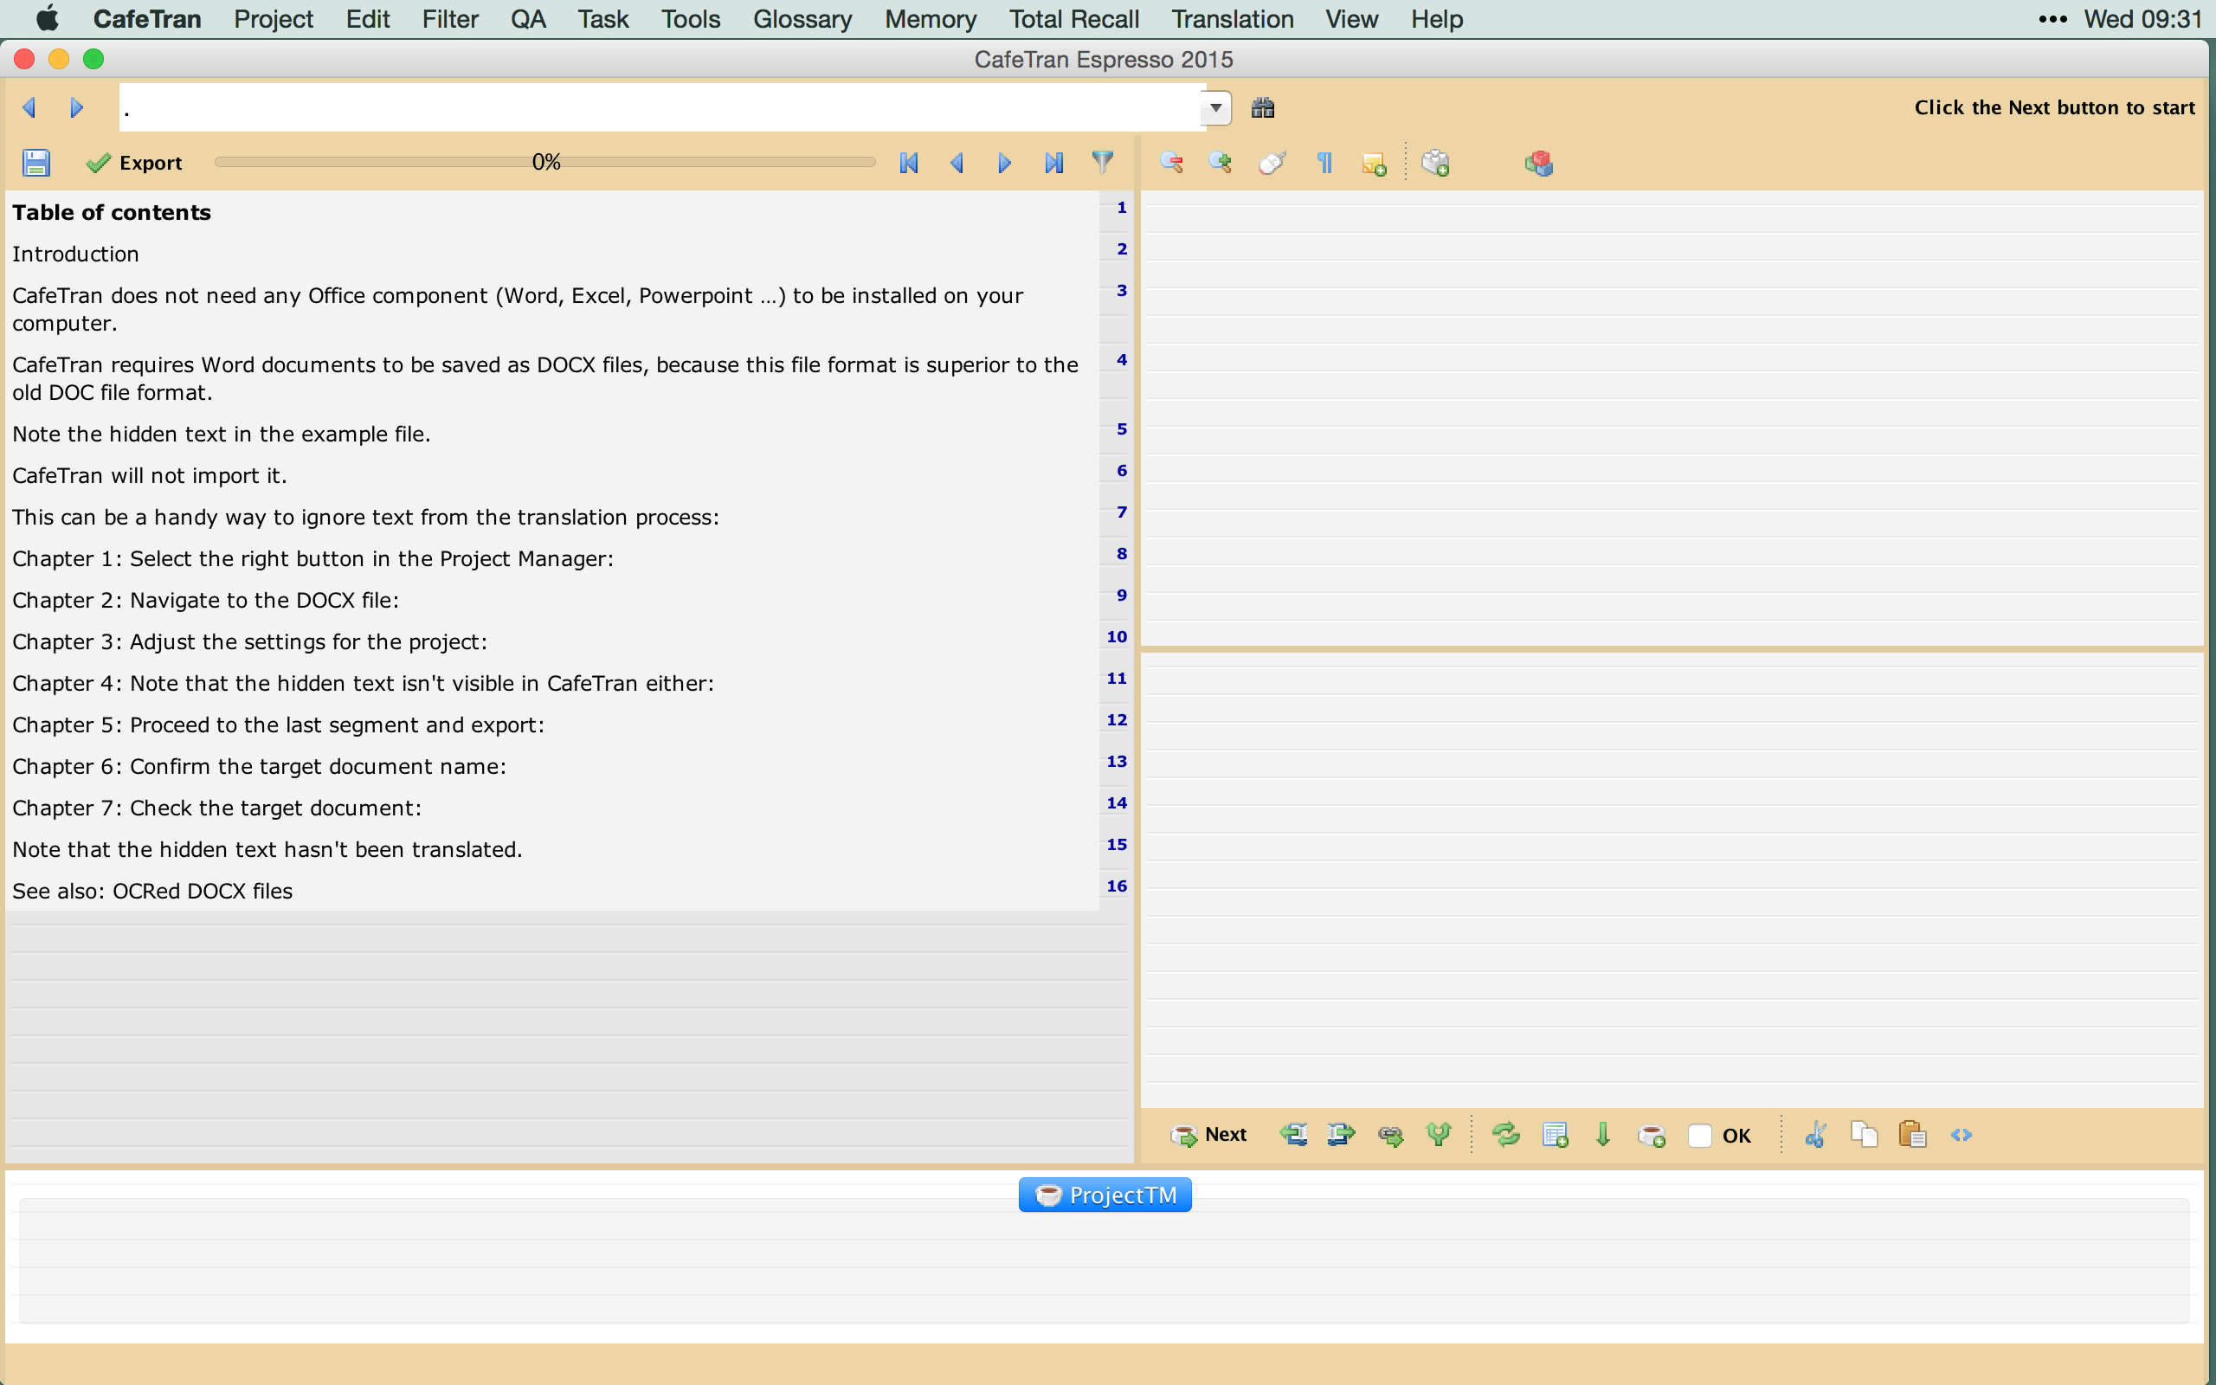Select the ProjectTM tab
This screenshot has width=2216, height=1385.
[x=1105, y=1195]
